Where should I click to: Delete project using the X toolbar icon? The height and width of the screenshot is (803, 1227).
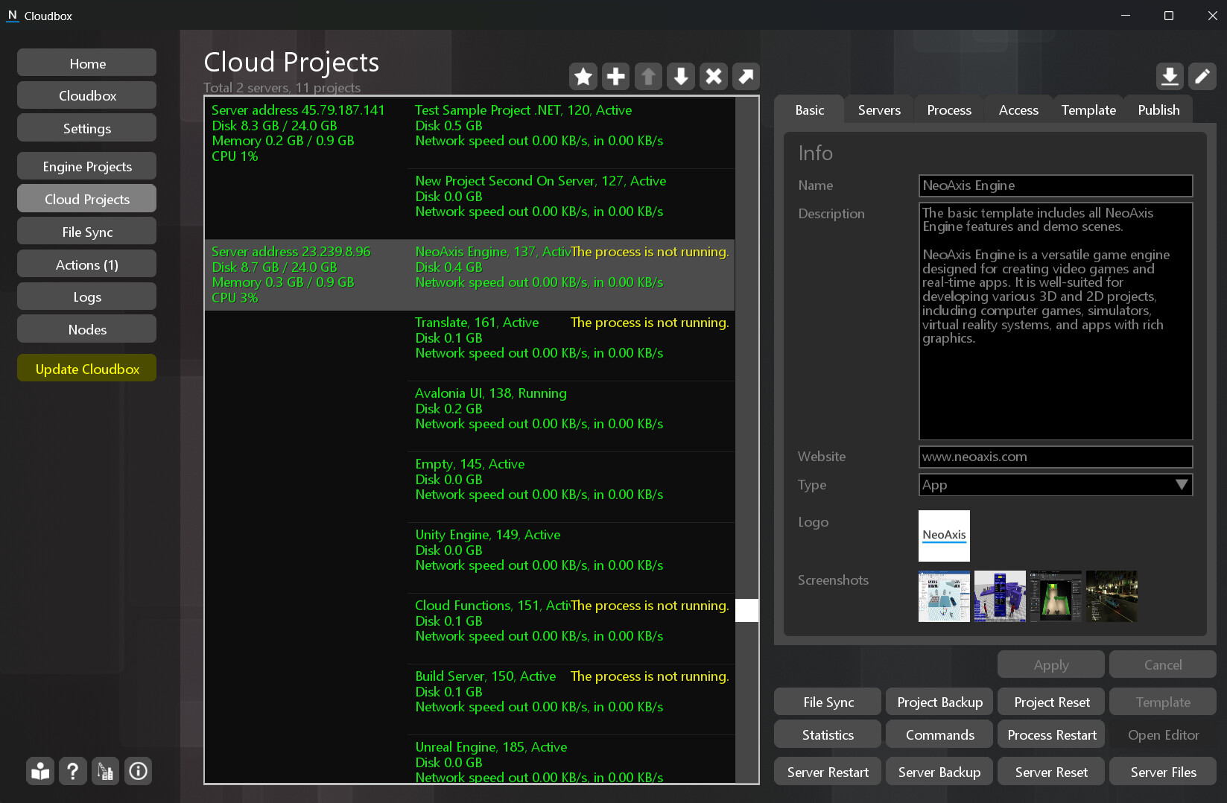click(x=714, y=76)
